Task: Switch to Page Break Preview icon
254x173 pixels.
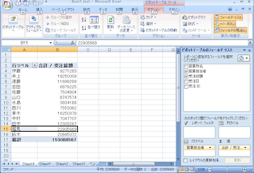Action: pyautogui.click(x=192, y=169)
